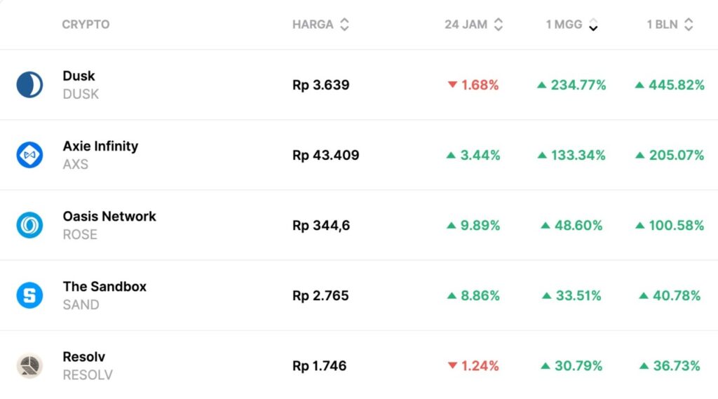The height and width of the screenshot is (399, 718).
Task: Click Oasis Network's 100.58% monthly gain
Action: (670, 225)
